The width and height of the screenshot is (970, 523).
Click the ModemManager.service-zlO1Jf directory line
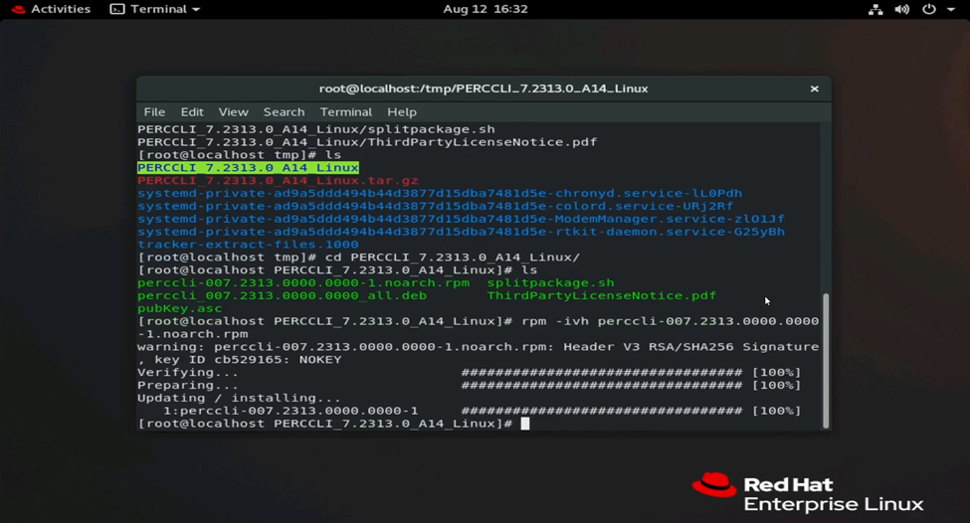pos(461,219)
